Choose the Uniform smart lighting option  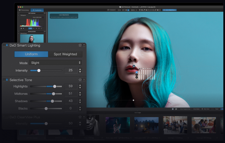31,54
